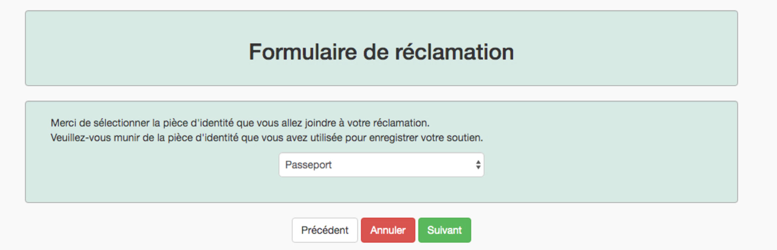
Task: Click the words "pièce d'identité" in the first sentence
Action: pyautogui.click(x=198, y=123)
